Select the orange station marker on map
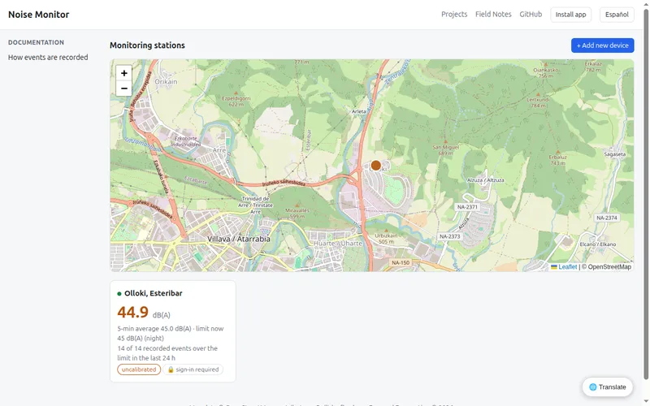The image size is (650, 406). coord(375,166)
